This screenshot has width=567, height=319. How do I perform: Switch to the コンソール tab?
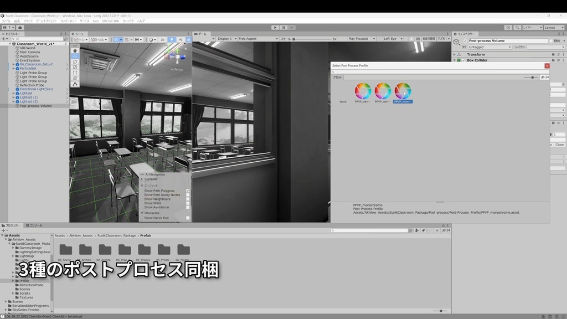pyautogui.click(x=35, y=225)
